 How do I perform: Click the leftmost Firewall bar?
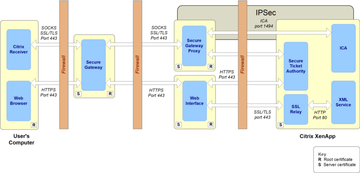click(64, 65)
